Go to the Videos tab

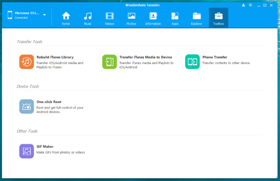pyautogui.click(x=110, y=18)
